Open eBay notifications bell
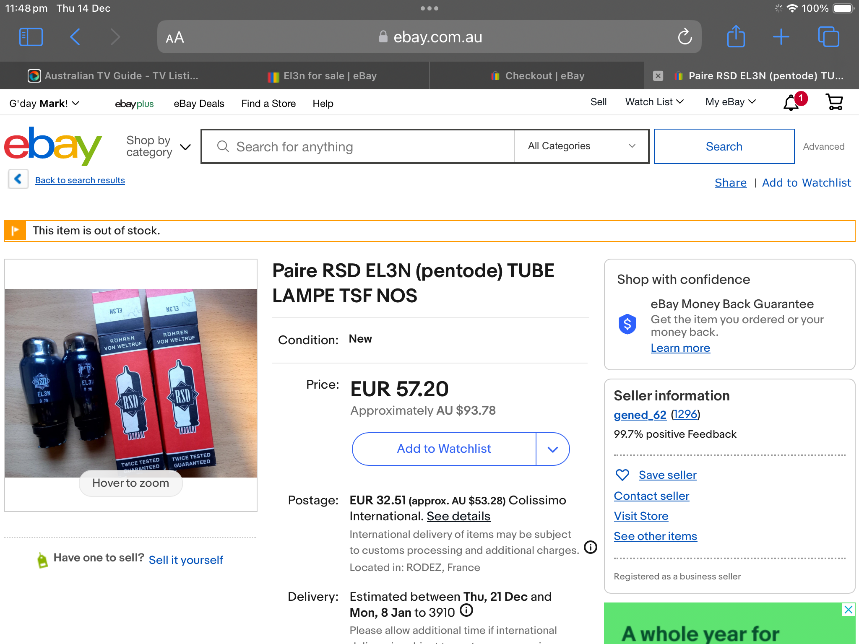859x644 pixels. tap(791, 102)
